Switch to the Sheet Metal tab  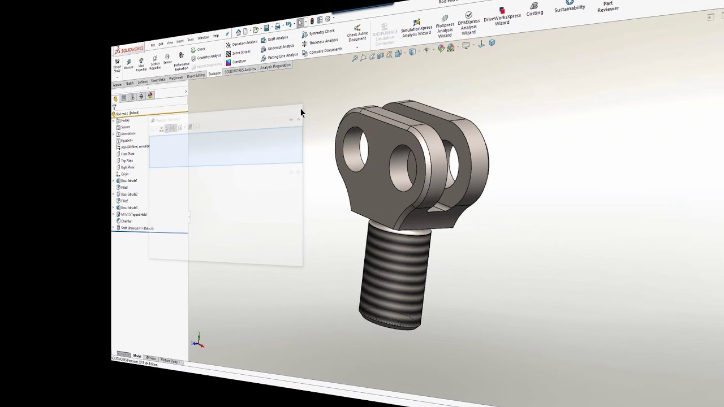tap(158, 80)
